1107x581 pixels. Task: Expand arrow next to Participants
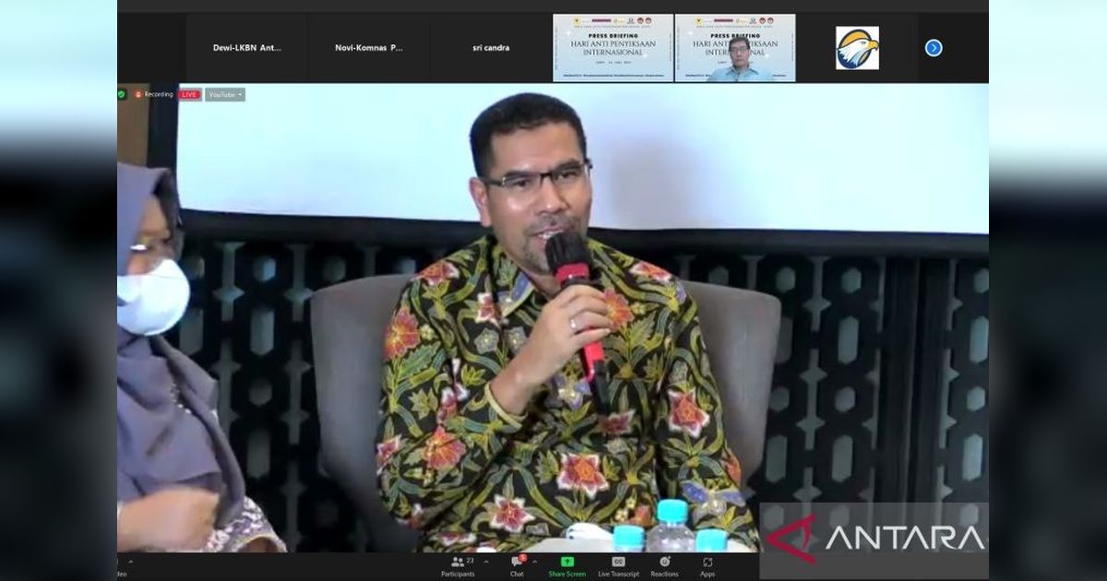point(486,562)
